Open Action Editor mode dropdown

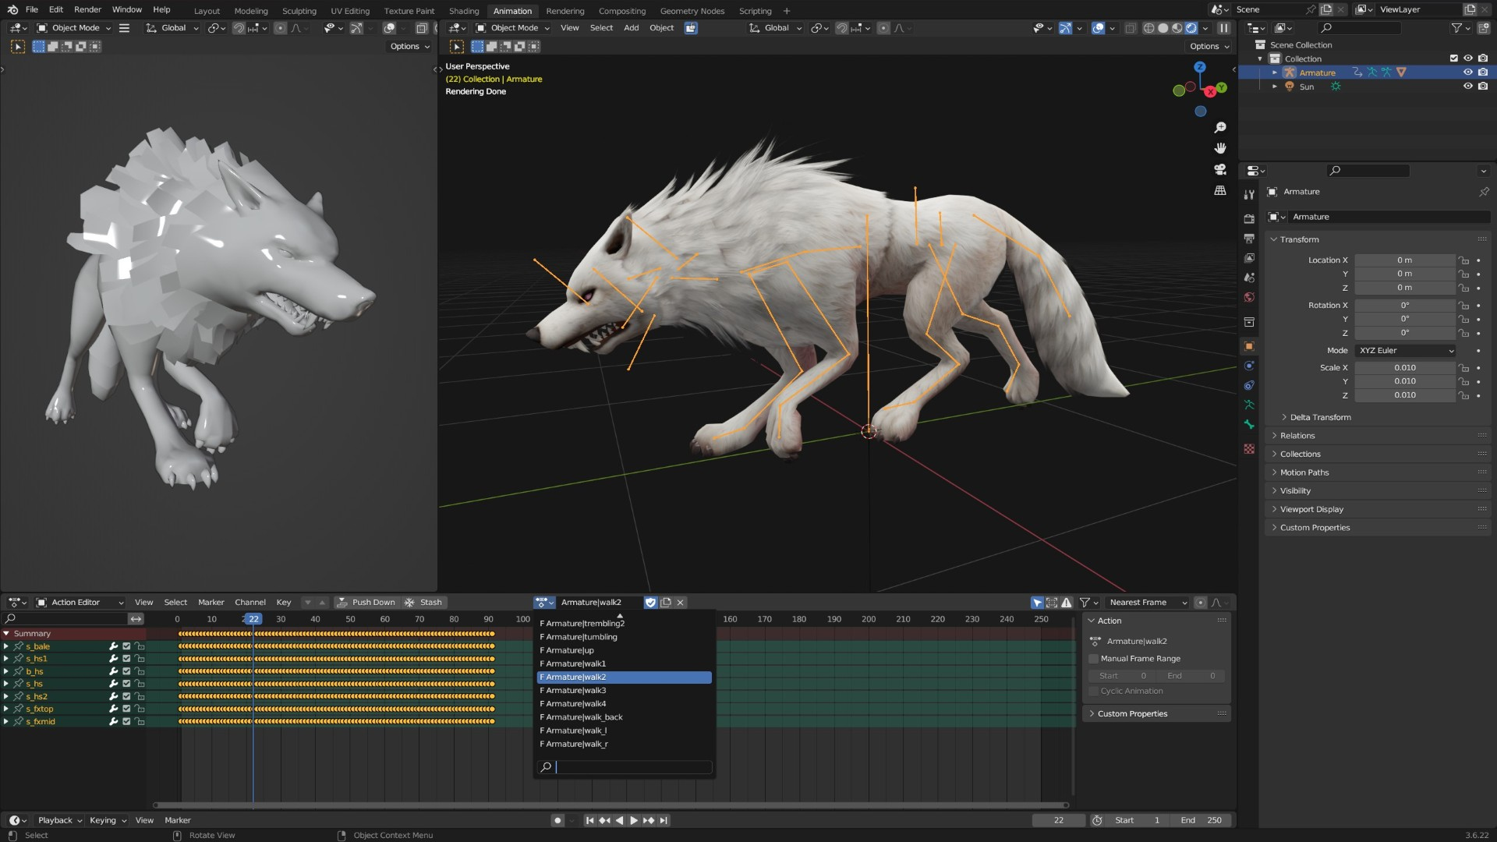(x=80, y=603)
